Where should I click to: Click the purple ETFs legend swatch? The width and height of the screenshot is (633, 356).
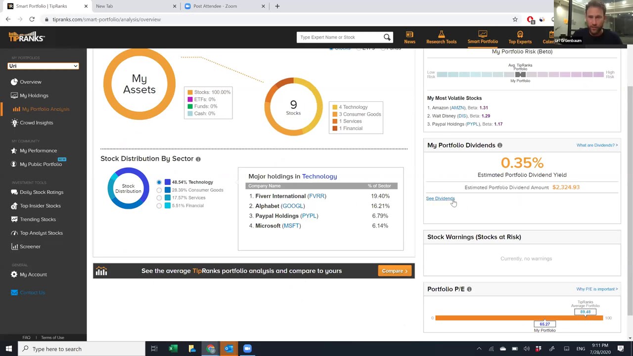[190, 99]
